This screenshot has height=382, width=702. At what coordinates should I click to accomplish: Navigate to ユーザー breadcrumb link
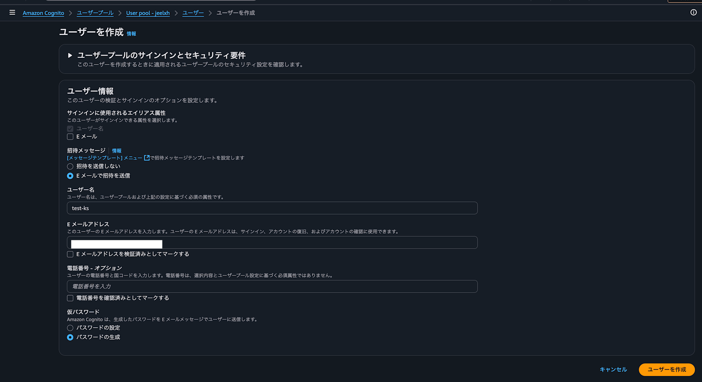(193, 13)
